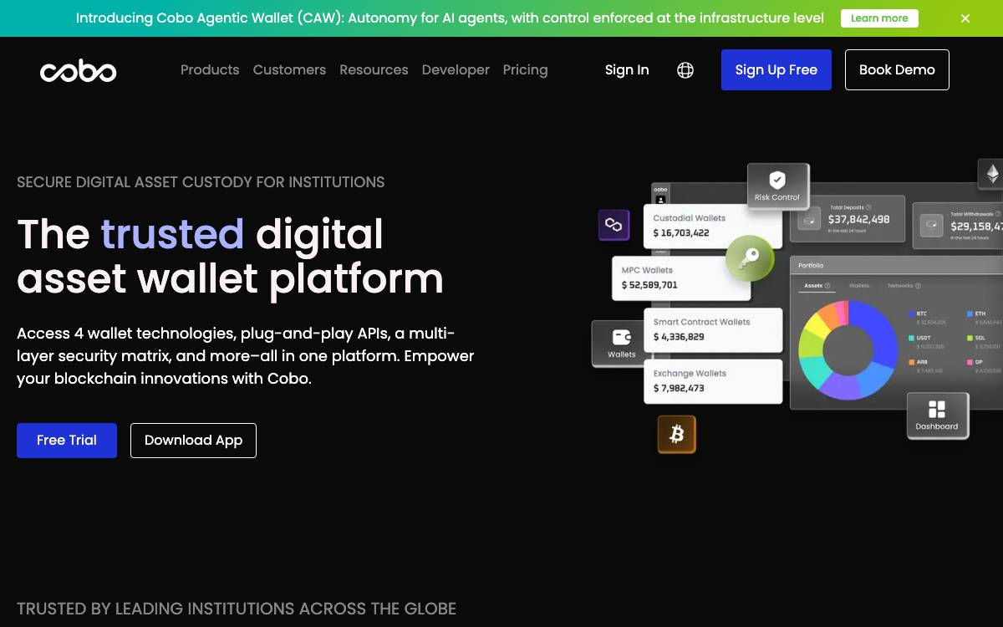Dismiss the announcement banner with the X
Viewport: 1003px width, 627px height.
965,18
